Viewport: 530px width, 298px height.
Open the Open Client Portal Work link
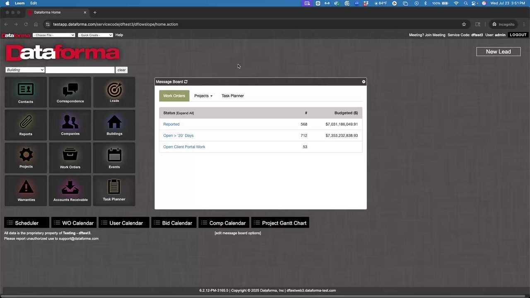pos(184,147)
